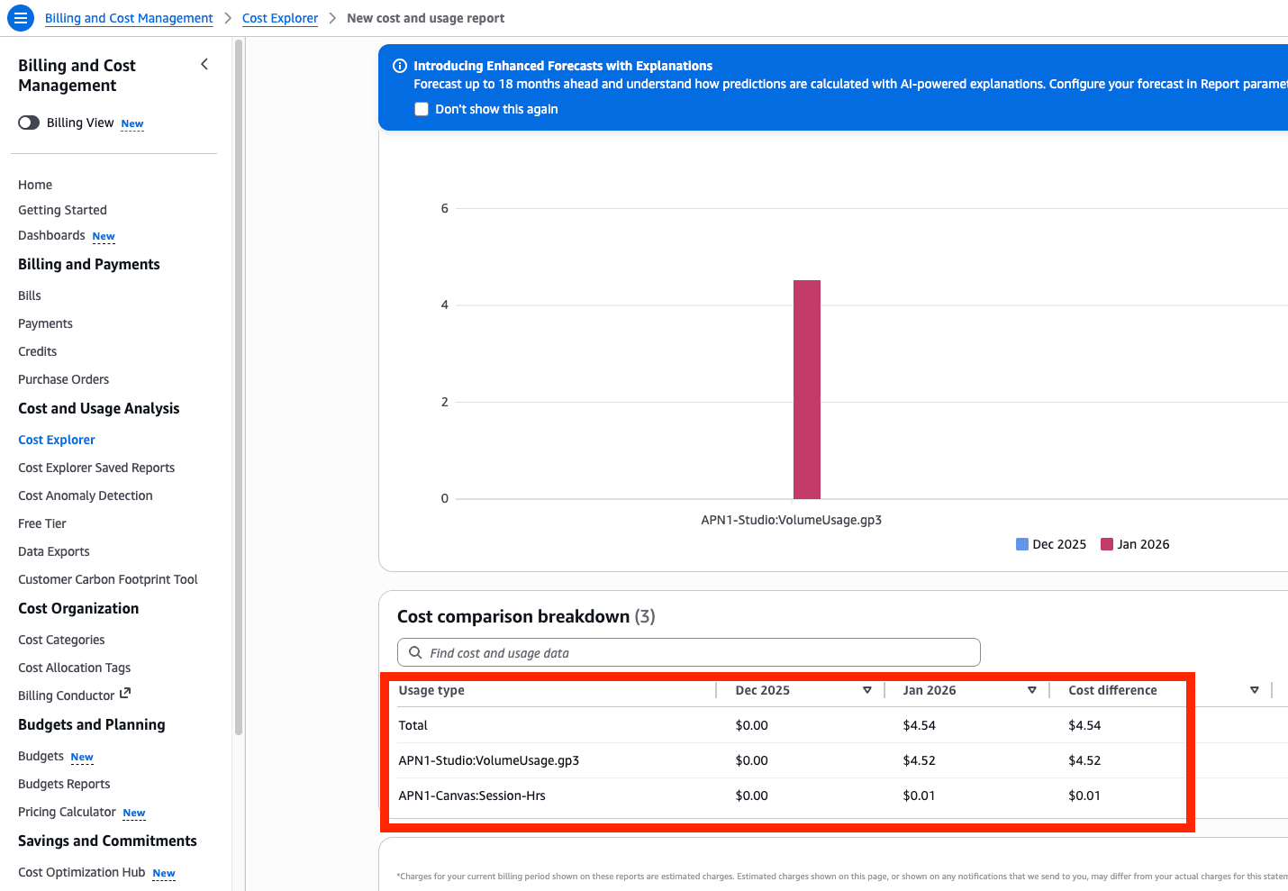Collapse the Billing side navigation panel
Screen dimensions: 1288x891
click(204, 64)
